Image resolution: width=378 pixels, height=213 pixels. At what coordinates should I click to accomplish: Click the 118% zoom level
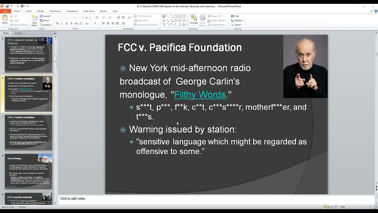coord(342,207)
